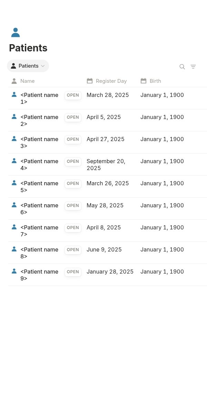The image size is (207, 414).
Task: Expand the Patients view dropdown
Action: pyautogui.click(x=28, y=66)
